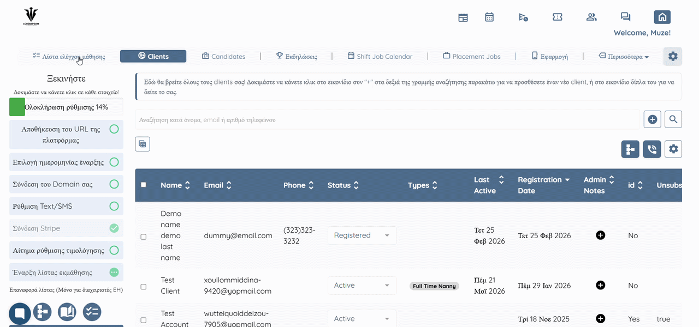699x327 pixels.
Task: Open Status dropdown showing Registered
Action: coord(362,235)
